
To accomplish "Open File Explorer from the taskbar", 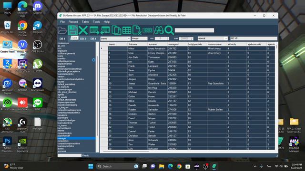I will (162, 166).
